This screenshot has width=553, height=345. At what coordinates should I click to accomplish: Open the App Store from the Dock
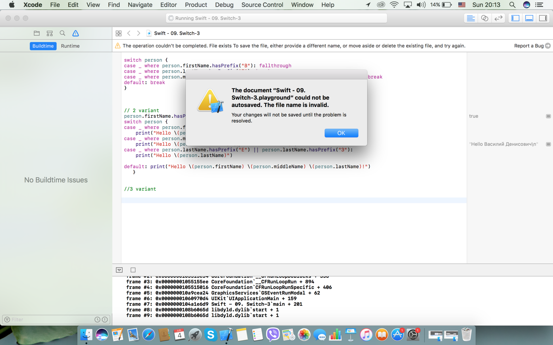point(397,335)
